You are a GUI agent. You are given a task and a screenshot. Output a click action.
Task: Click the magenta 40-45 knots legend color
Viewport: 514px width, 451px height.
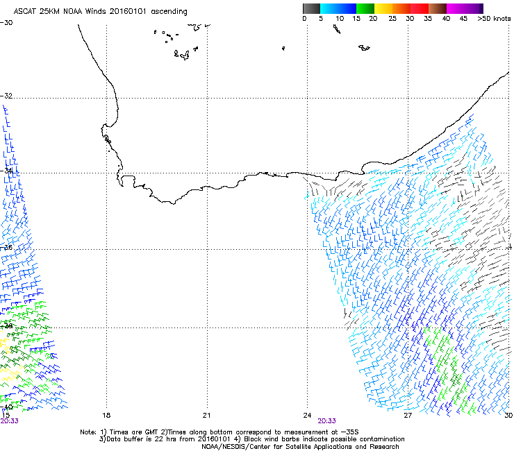(x=456, y=8)
